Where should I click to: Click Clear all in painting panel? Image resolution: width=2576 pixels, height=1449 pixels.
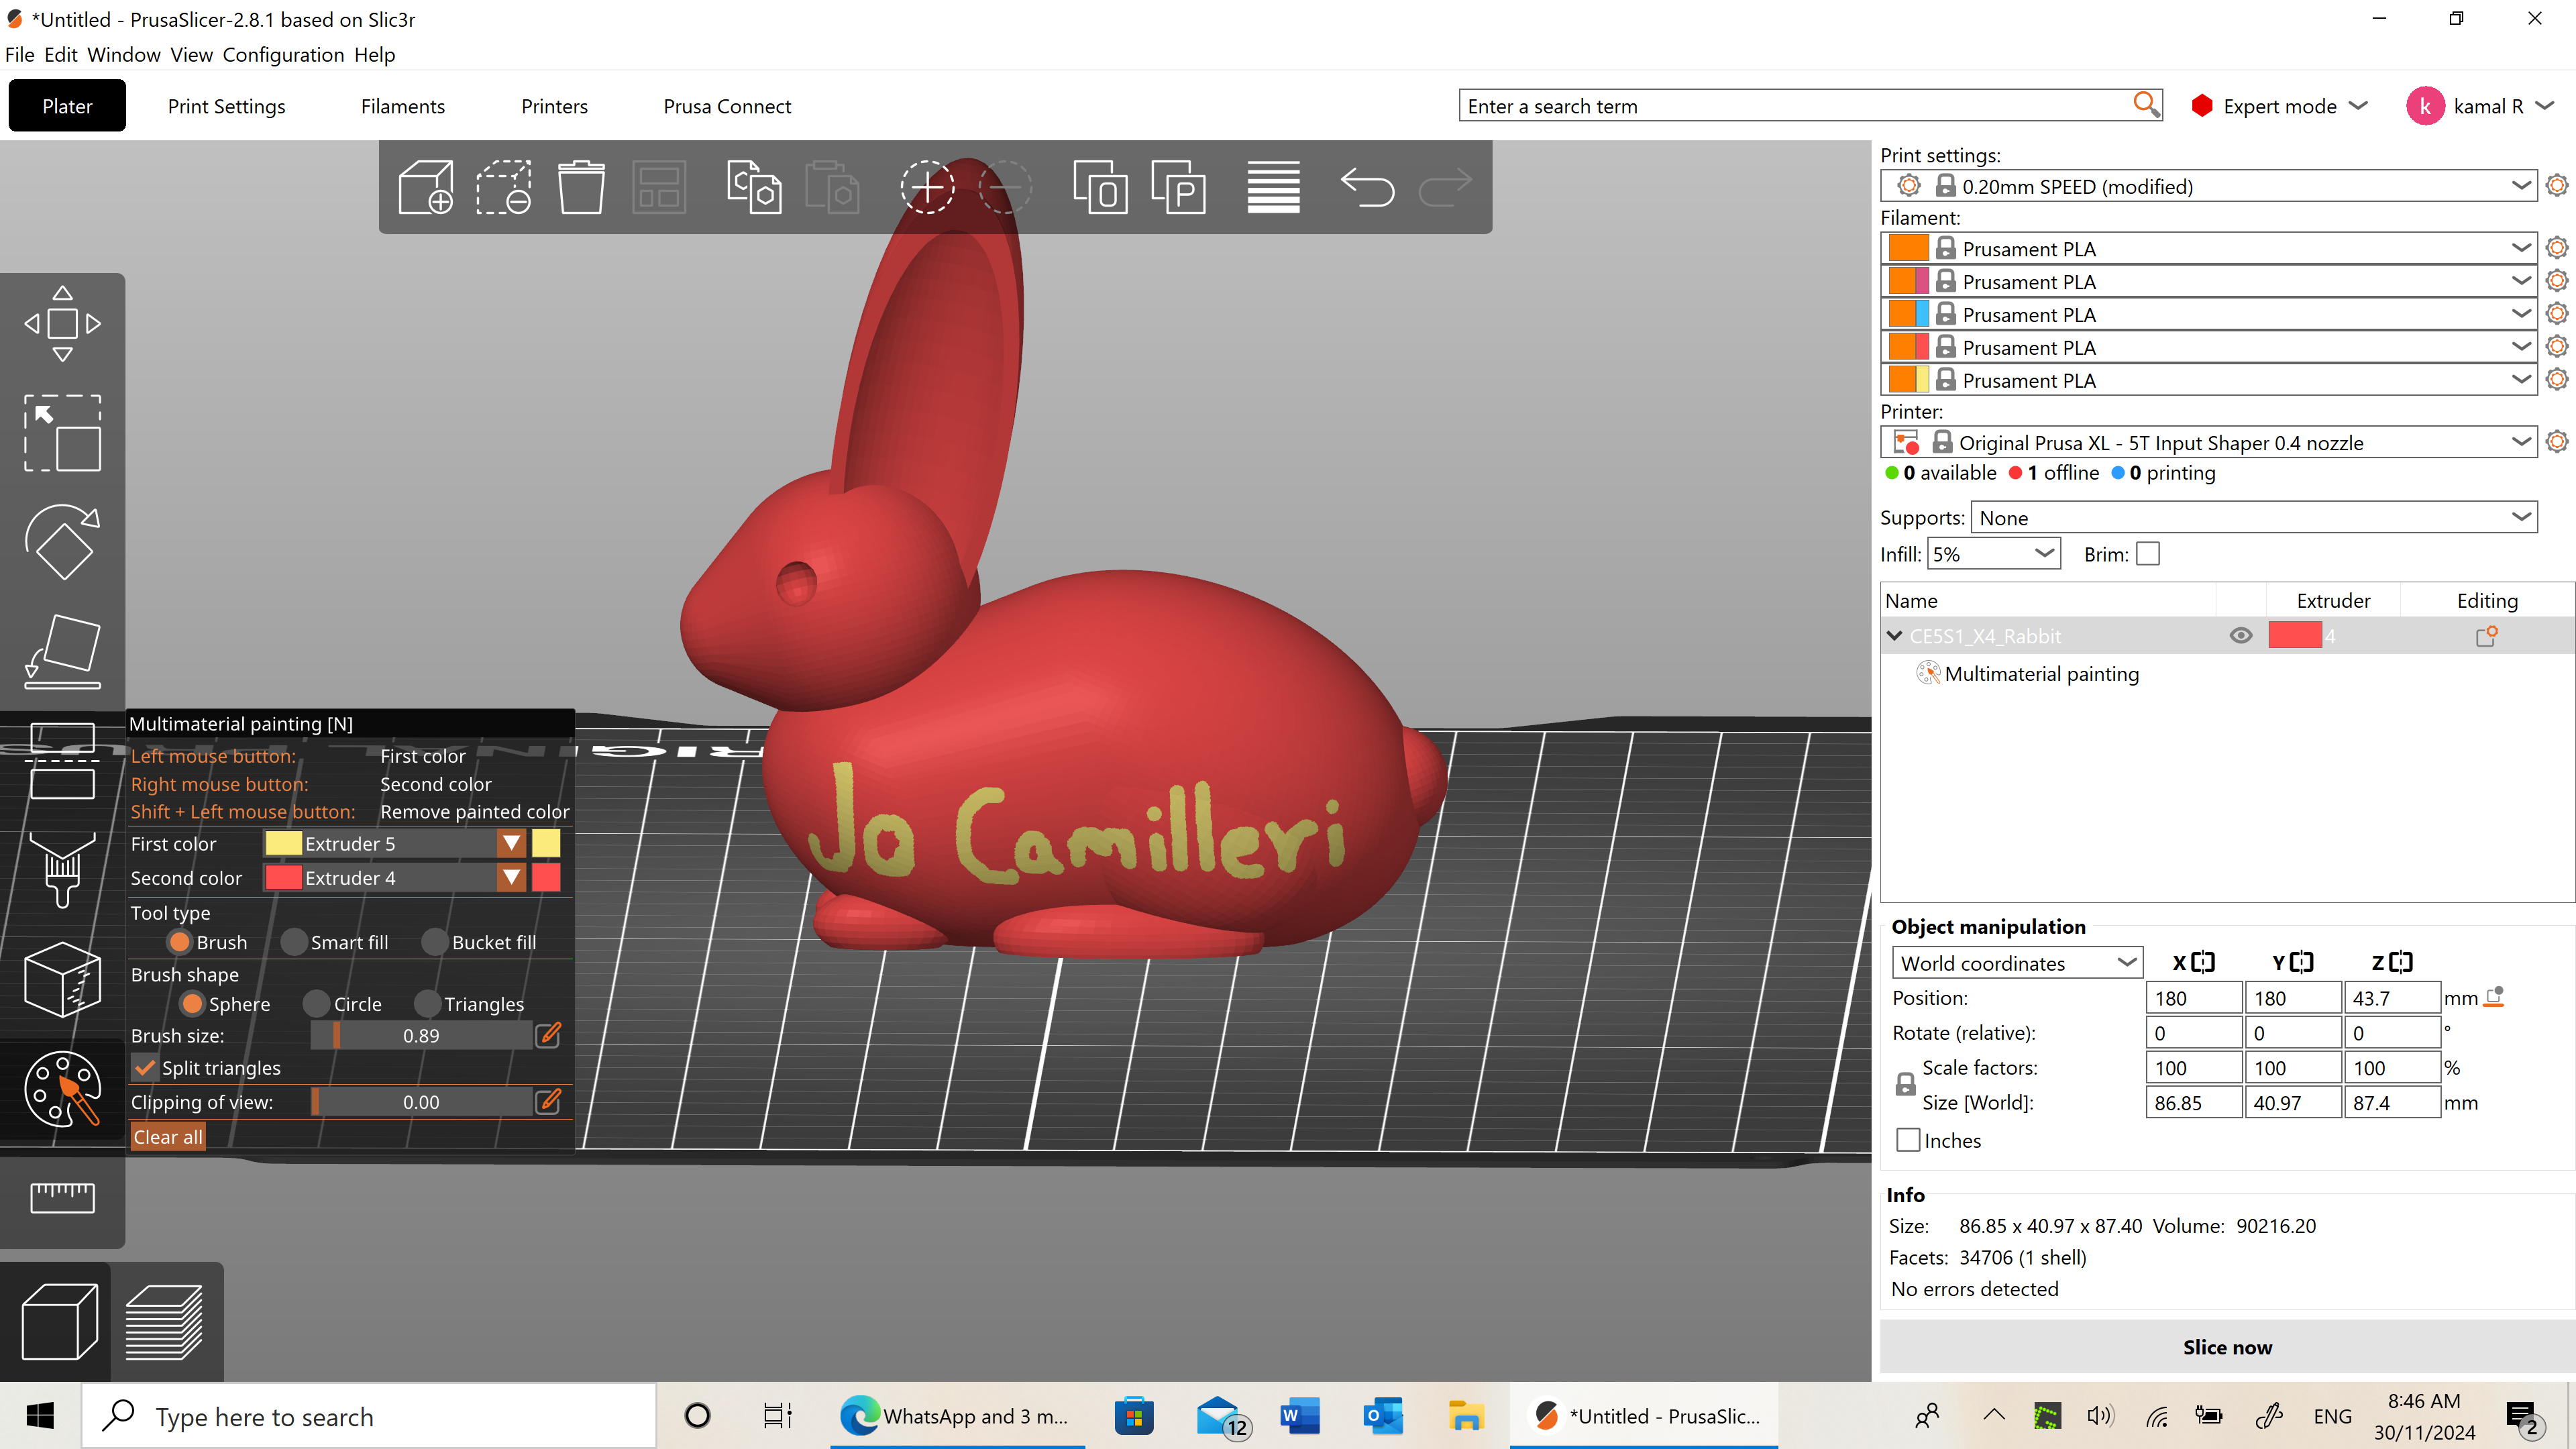167,1137
